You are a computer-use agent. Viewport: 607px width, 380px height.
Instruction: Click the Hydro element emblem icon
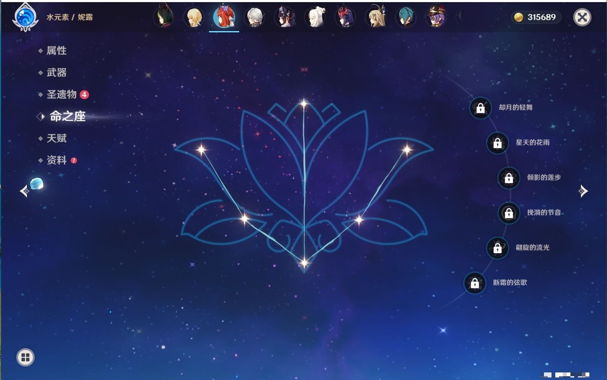(25, 17)
